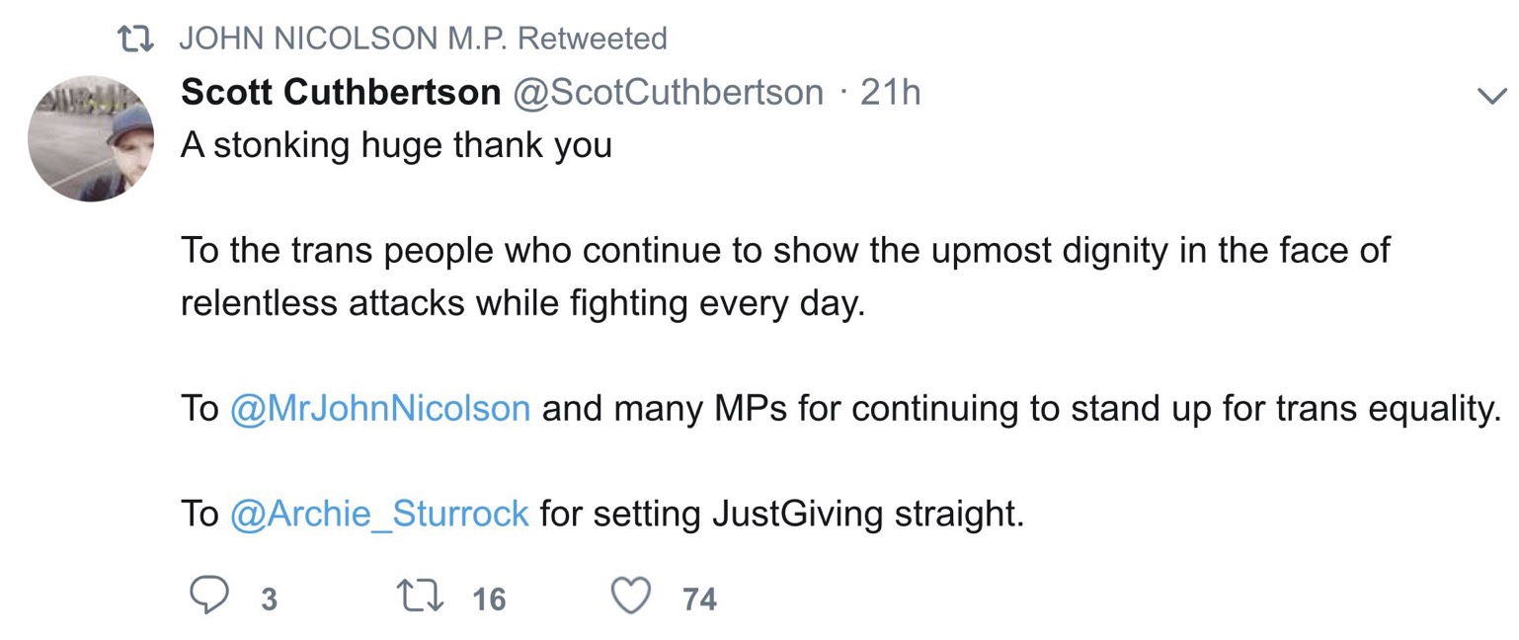Click the retweet count number 16

[488, 600]
